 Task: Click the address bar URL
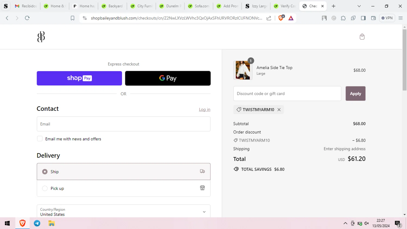click(176, 18)
